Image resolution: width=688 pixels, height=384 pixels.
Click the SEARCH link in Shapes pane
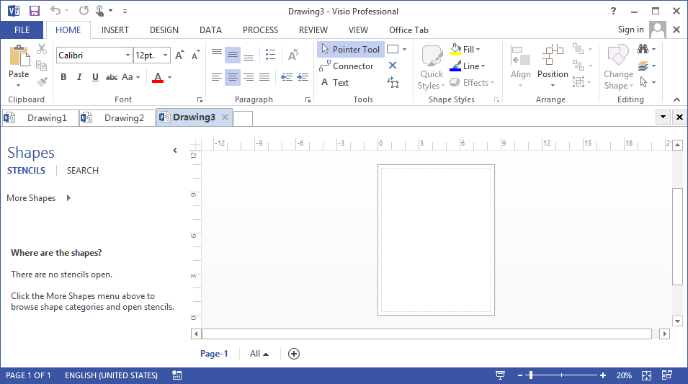[83, 170]
